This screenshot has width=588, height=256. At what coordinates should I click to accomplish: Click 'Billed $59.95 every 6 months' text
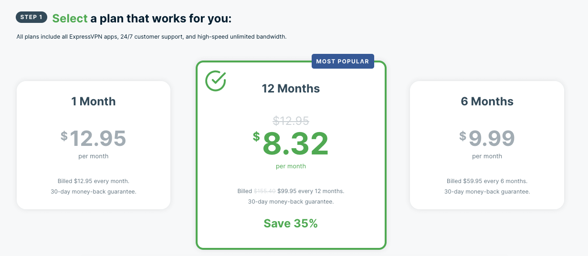(487, 181)
